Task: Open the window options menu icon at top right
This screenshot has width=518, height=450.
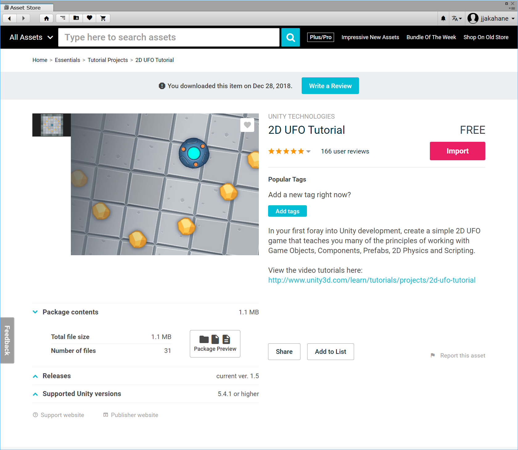Action: tap(512, 8)
